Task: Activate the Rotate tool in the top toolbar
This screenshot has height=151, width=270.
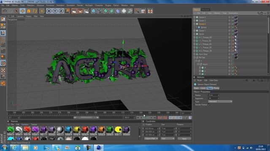Action: 35,11
